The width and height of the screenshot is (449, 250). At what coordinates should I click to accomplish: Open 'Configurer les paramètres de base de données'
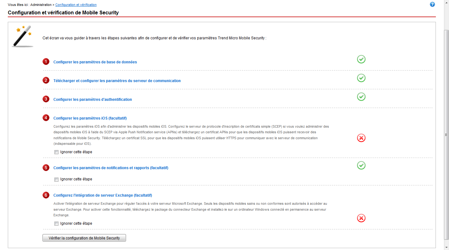click(x=95, y=62)
